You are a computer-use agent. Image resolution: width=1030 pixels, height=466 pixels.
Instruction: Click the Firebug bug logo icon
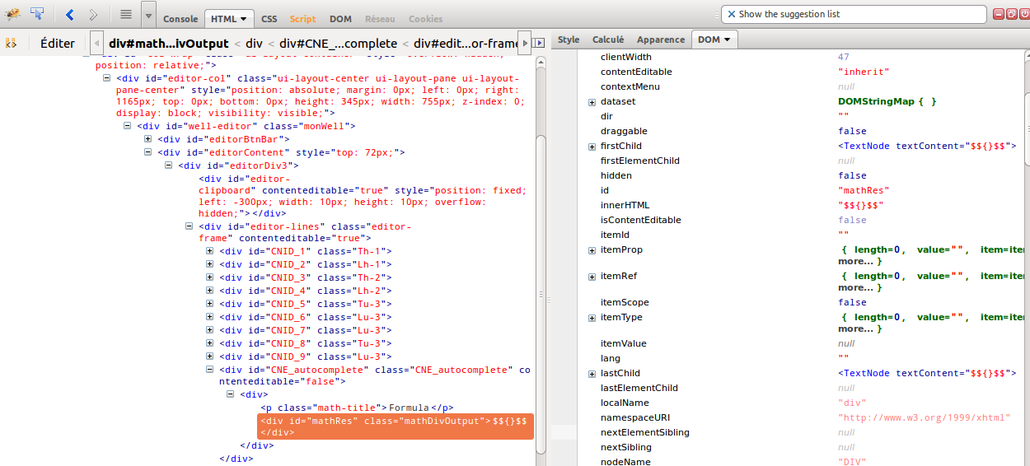pyautogui.click(x=12, y=14)
